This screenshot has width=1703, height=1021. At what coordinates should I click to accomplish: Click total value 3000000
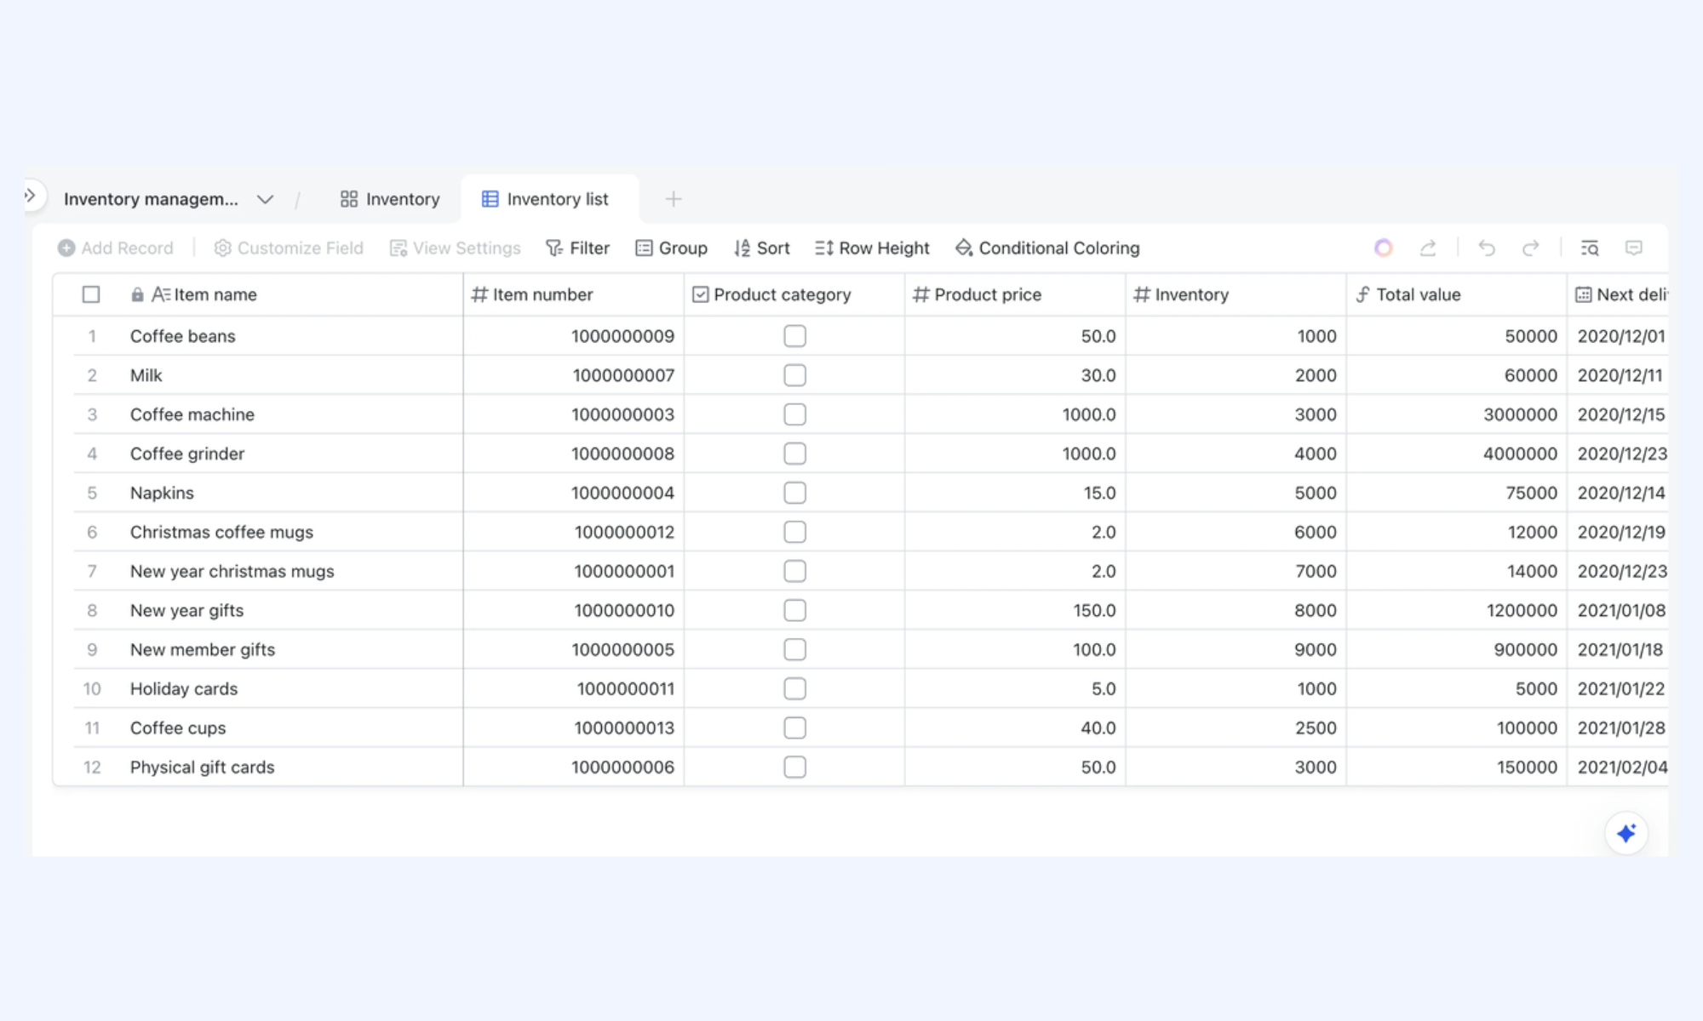(1520, 414)
